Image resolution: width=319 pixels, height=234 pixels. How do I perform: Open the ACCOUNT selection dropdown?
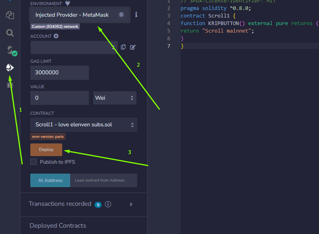point(74,47)
